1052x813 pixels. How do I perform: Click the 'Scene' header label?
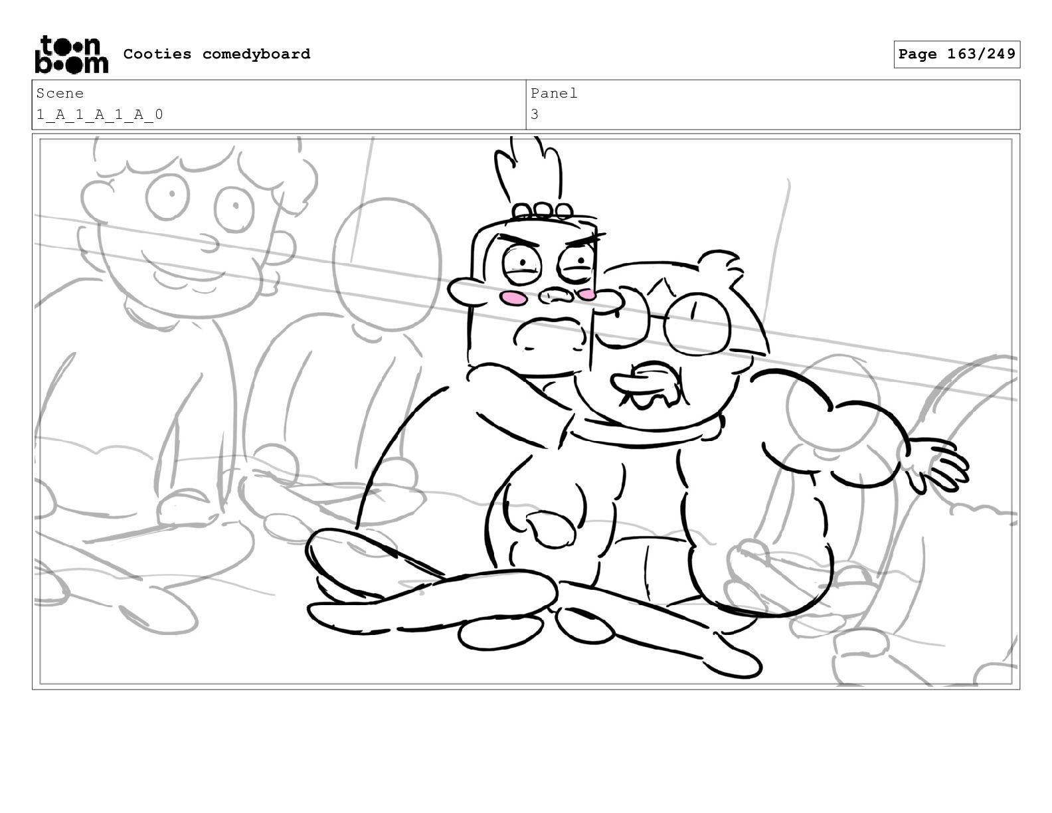coord(60,94)
